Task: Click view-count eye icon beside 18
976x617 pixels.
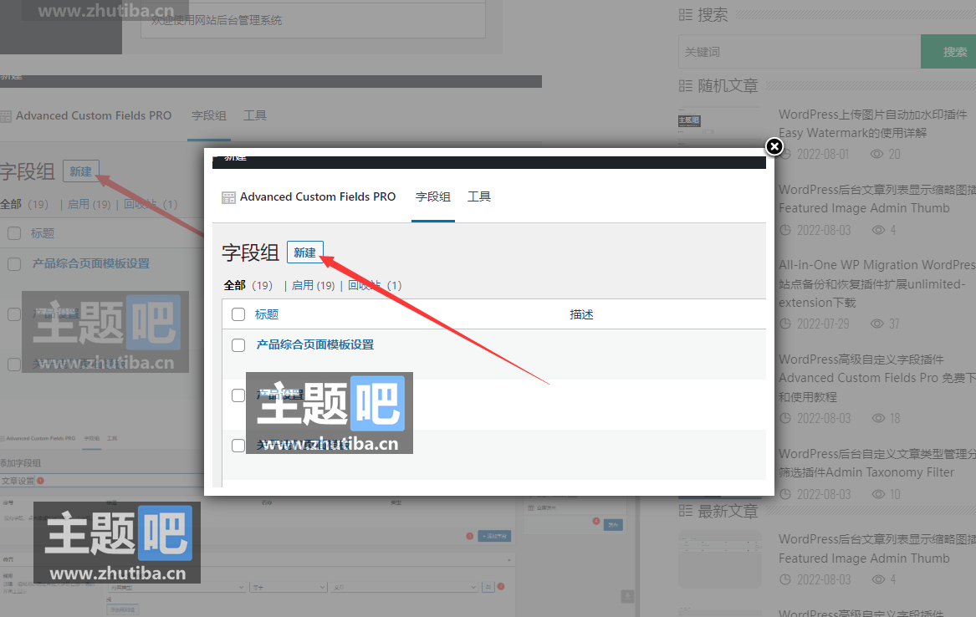Action: coord(878,418)
